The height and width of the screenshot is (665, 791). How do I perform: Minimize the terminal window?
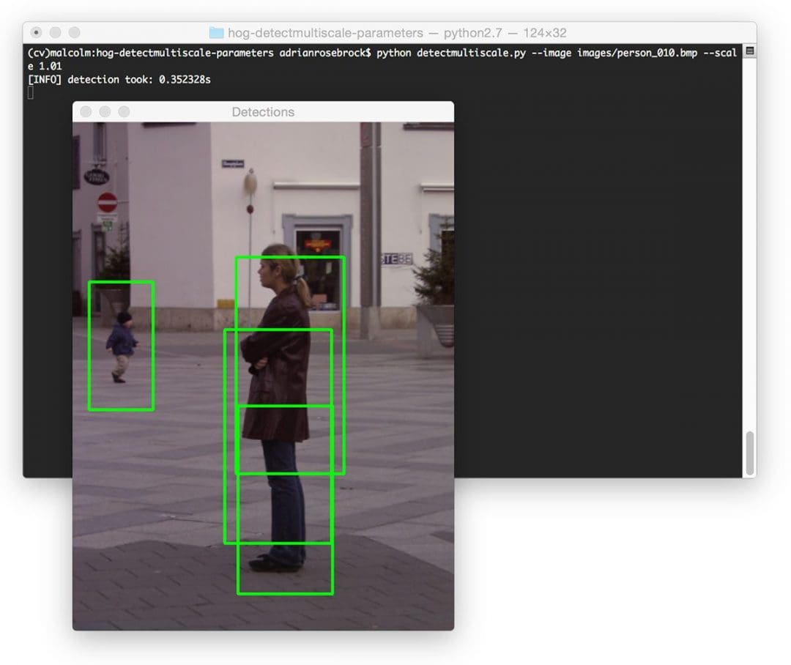[56, 32]
